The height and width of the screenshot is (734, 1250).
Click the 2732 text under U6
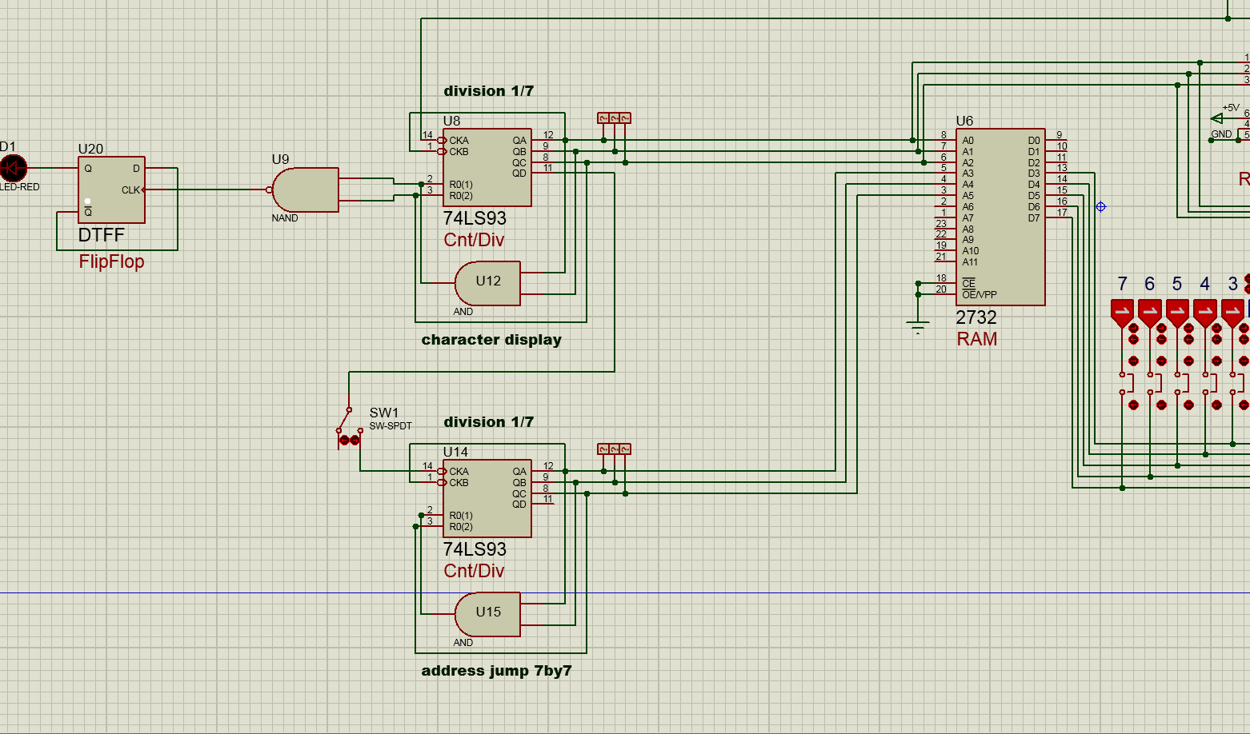[976, 317]
